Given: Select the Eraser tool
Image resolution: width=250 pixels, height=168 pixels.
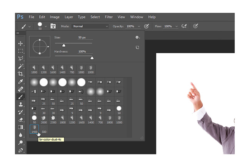Looking at the screenshot, I should coord(20,120).
